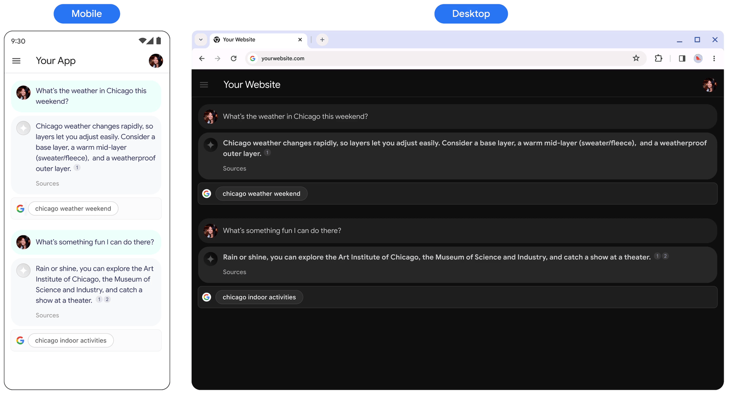Click the Google G icon on the weather chip
729x395 pixels.
(x=207, y=193)
